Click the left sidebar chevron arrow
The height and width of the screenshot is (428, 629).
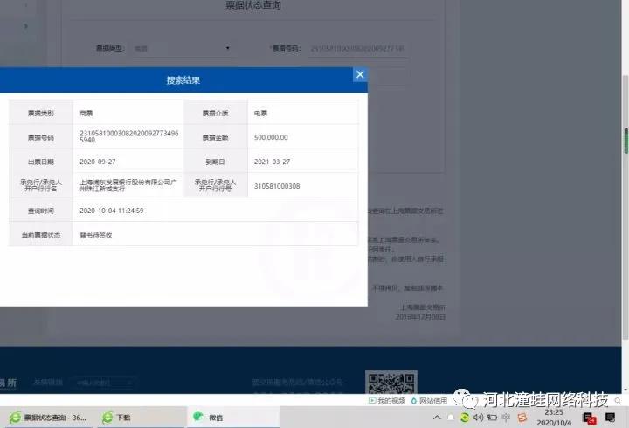click(26, 26)
